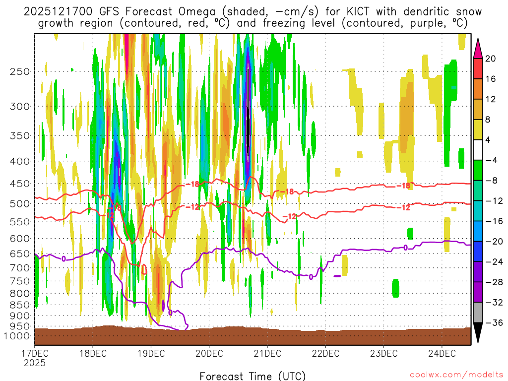The image size is (508, 381).
Task: Click the white colorbar segment between 4 and -4
Action: [x=478, y=150]
